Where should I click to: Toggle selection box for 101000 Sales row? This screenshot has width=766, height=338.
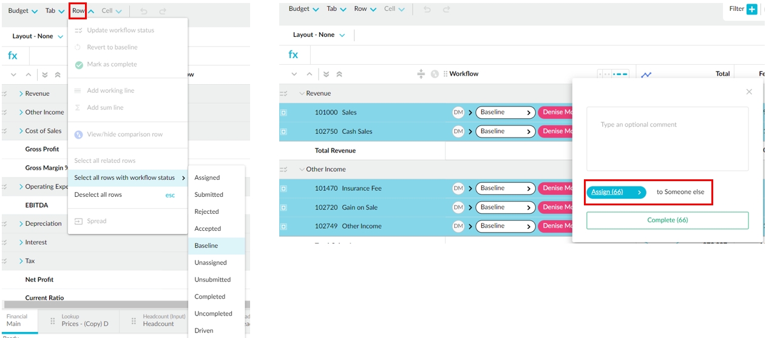(x=283, y=113)
